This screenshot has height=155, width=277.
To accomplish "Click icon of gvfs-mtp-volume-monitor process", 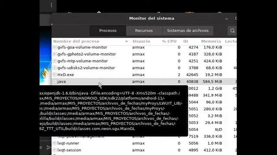I will click(55, 61).
